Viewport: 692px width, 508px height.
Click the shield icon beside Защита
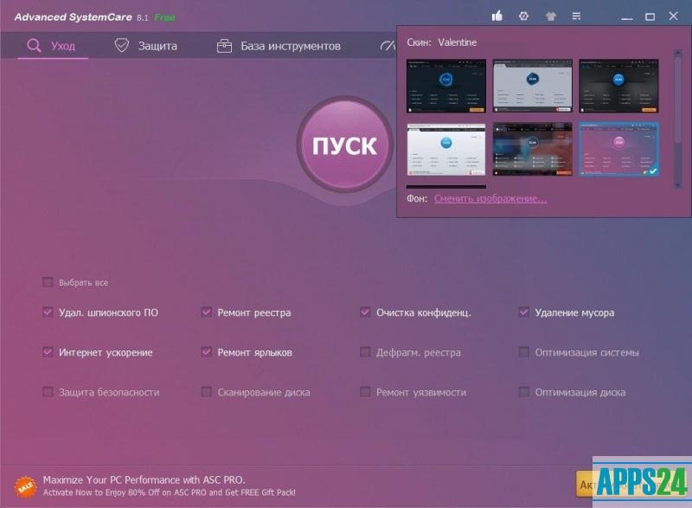pos(122,46)
